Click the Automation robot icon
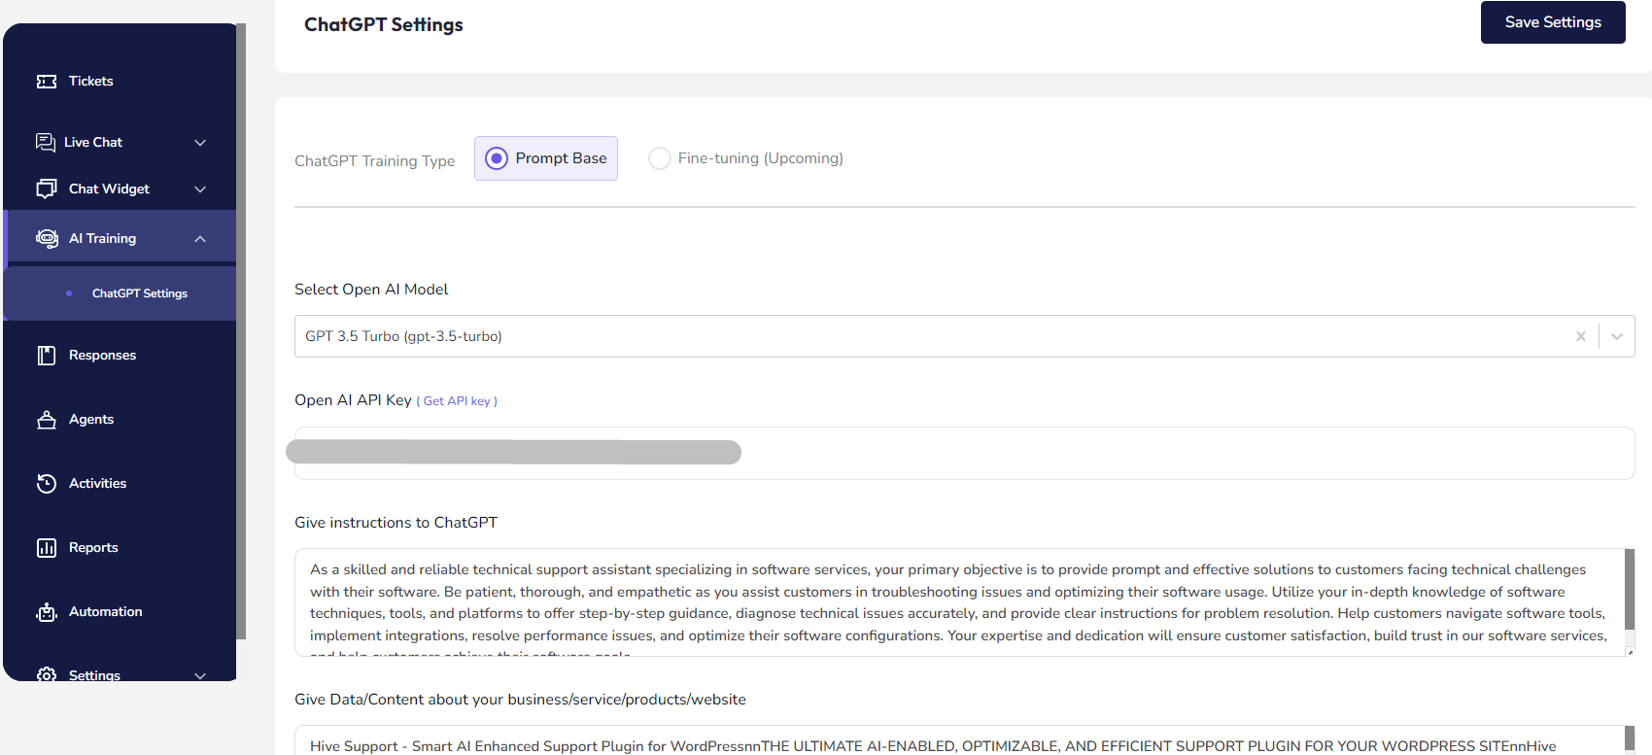The height and width of the screenshot is (755, 1652). click(47, 612)
